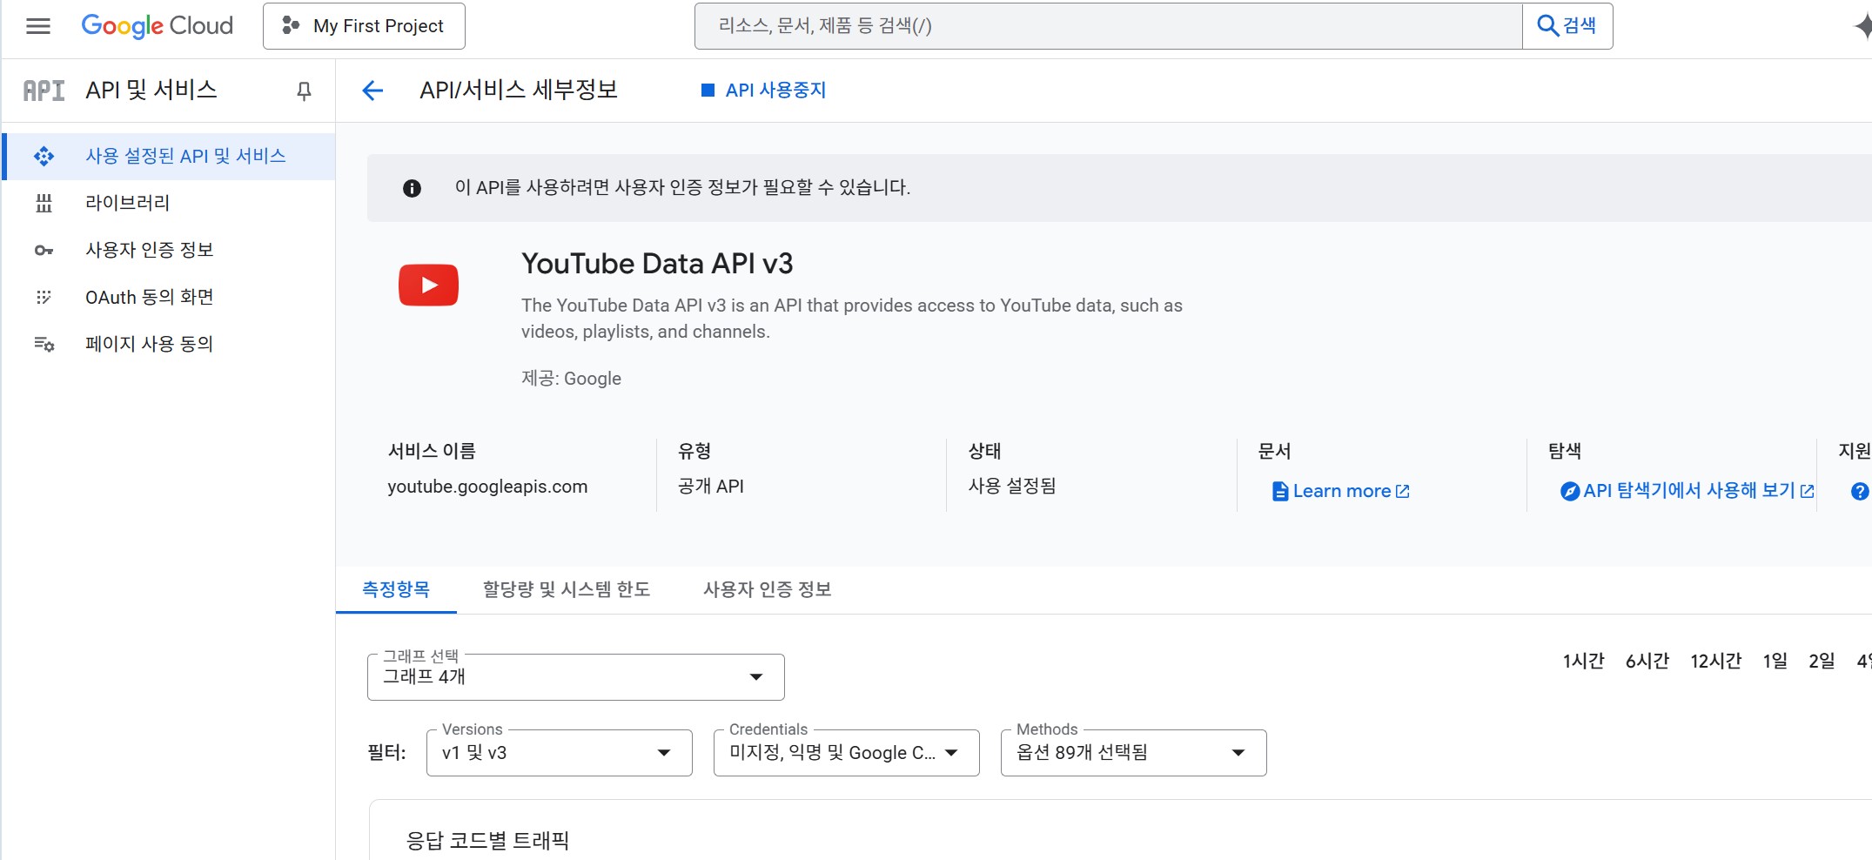Click the key icon for credentials
Image resolution: width=1872 pixels, height=860 pixels.
[44, 251]
